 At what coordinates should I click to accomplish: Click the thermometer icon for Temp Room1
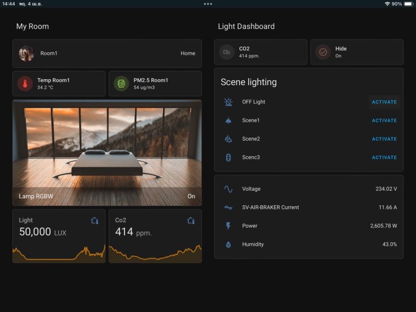click(x=25, y=83)
